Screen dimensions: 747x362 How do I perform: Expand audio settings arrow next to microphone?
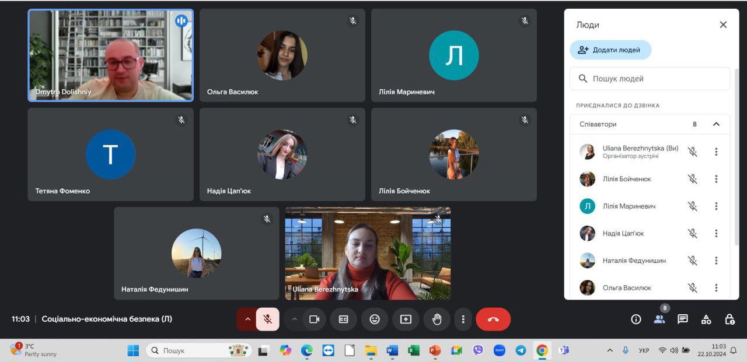[247, 319]
